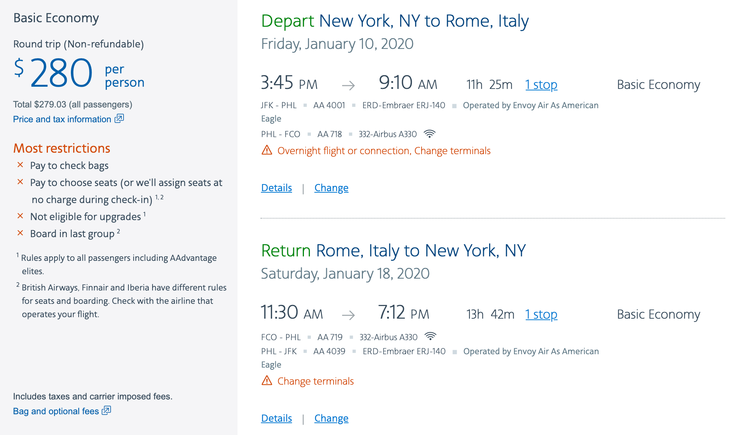The height and width of the screenshot is (435, 734).
Task: Open the Bag and optional fees link
Action: (x=56, y=411)
